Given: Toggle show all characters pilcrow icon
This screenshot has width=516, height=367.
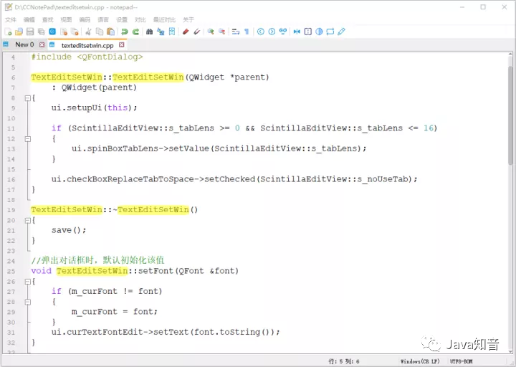Looking at the screenshot, I should click(x=247, y=32).
